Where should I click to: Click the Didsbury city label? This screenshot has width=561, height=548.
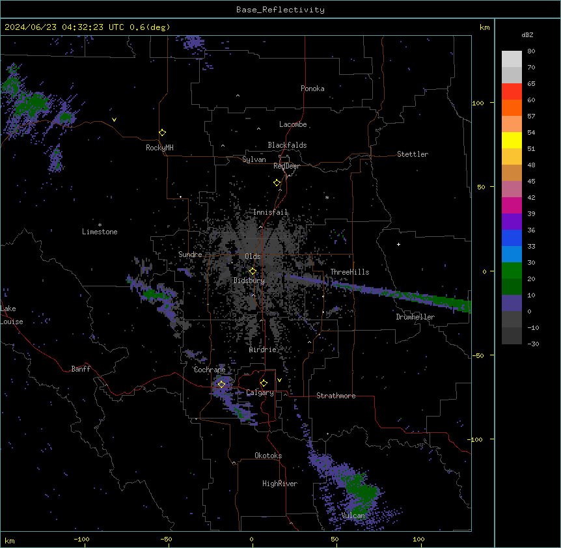[x=249, y=281]
